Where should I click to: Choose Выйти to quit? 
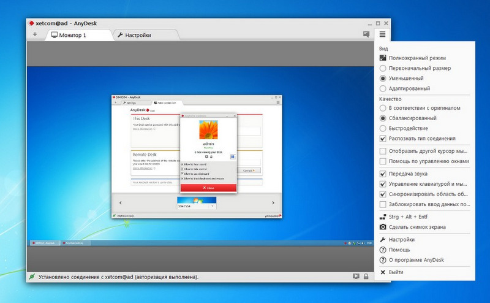(x=396, y=272)
